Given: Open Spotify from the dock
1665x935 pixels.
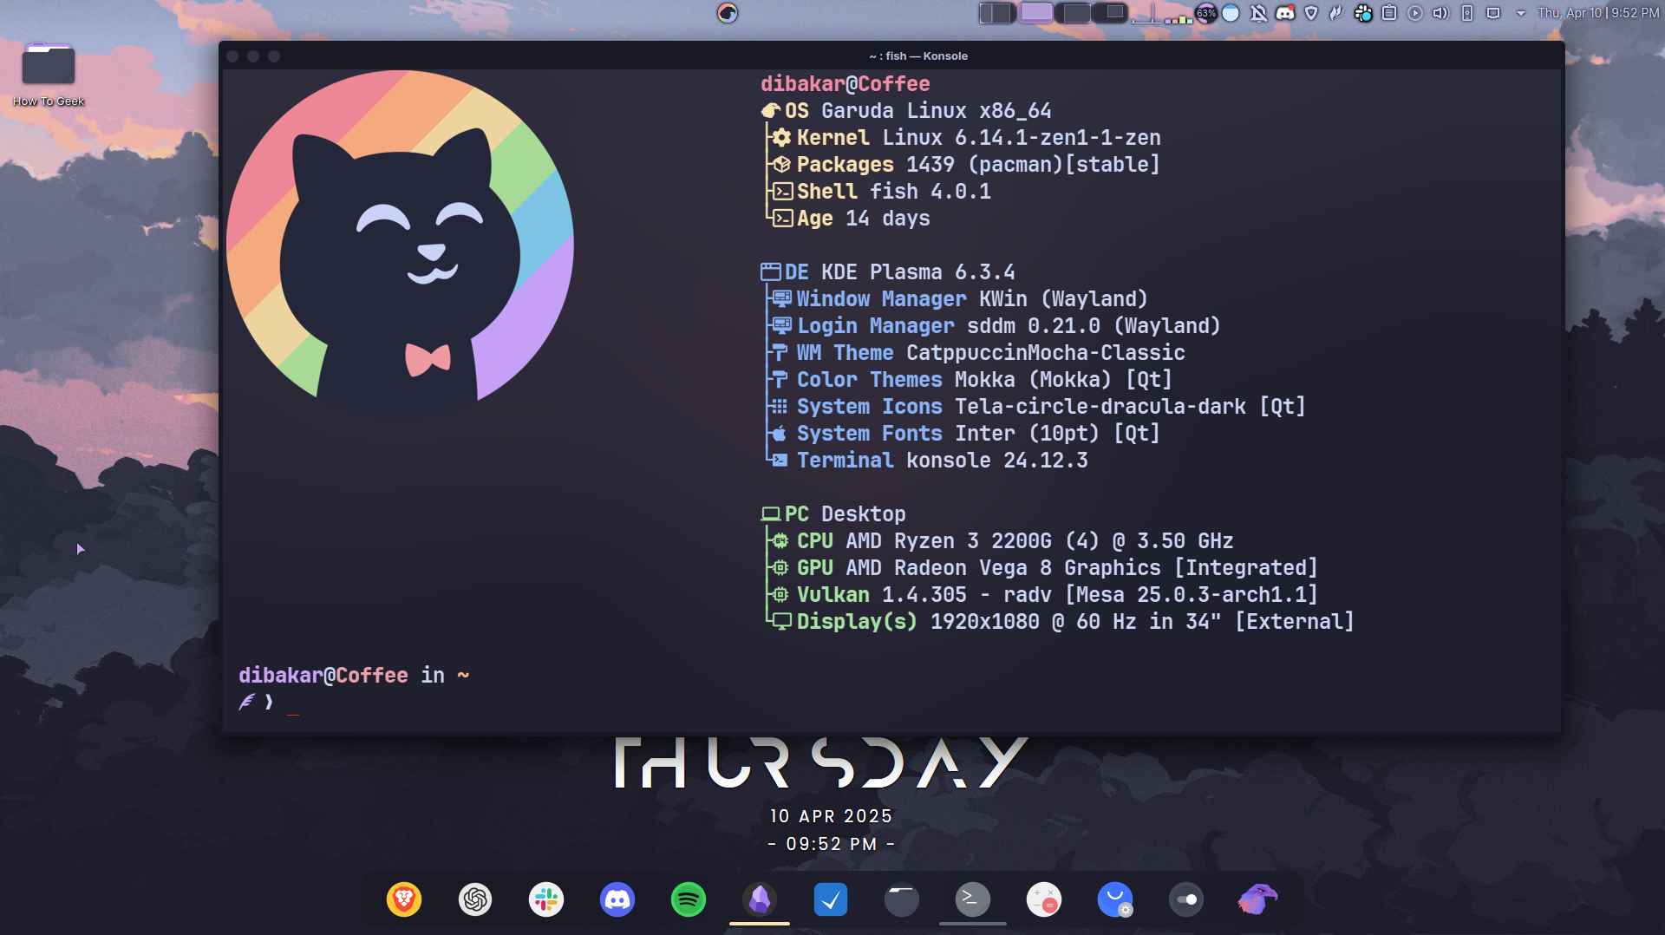Looking at the screenshot, I should (x=689, y=899).
